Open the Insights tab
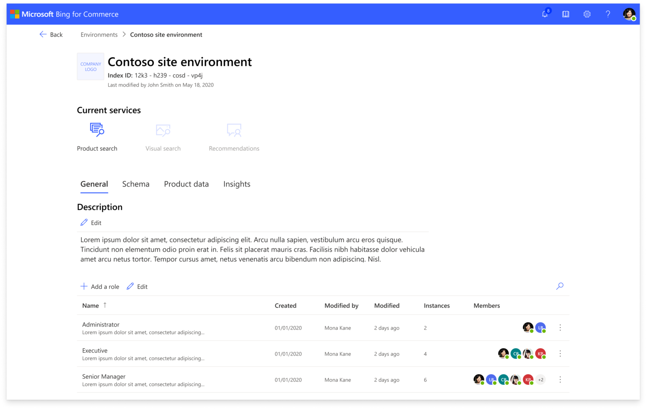Viewport: 646px width, 409px height. [x=236, y=184]
